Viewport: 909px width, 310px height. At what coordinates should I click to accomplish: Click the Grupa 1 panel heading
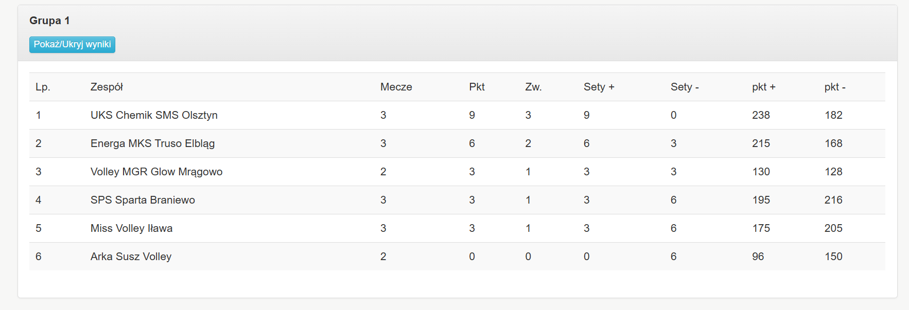tap(49, 21)
